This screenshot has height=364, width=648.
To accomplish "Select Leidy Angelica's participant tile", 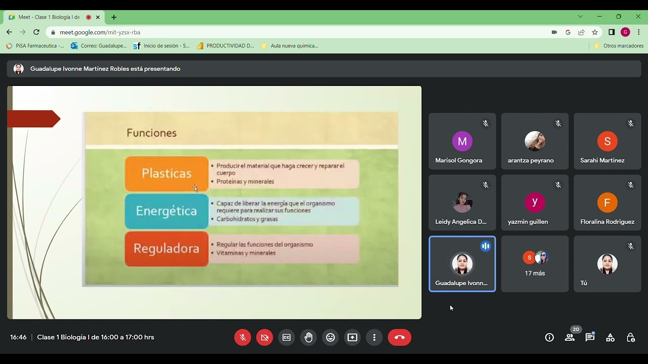I will coord(462,202).
